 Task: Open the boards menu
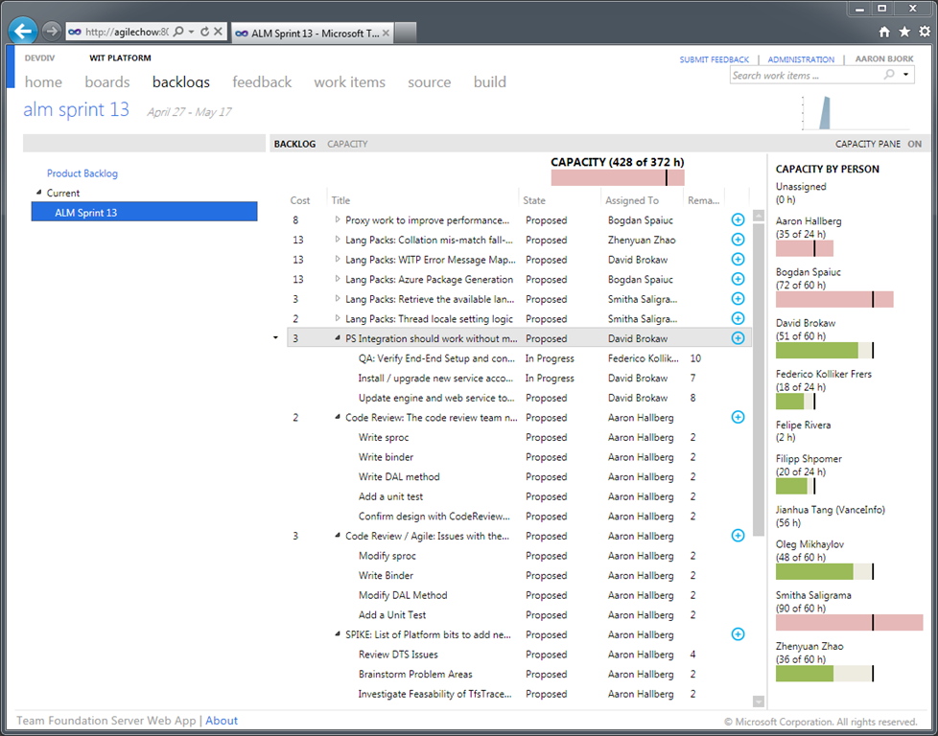pos(107,82)
